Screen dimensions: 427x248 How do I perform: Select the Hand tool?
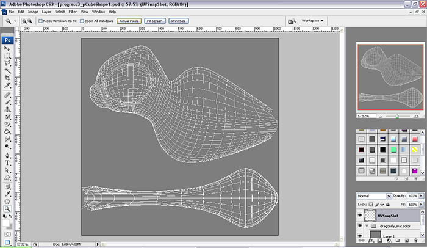click(x=7, y=202)
